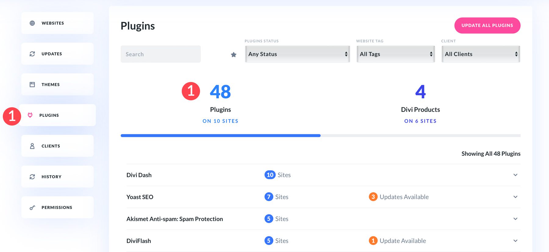Viewport: 549px width, 252px height.
Task: Expand the Yoast SEO plugin row
Action: click(x=515, y=197)
